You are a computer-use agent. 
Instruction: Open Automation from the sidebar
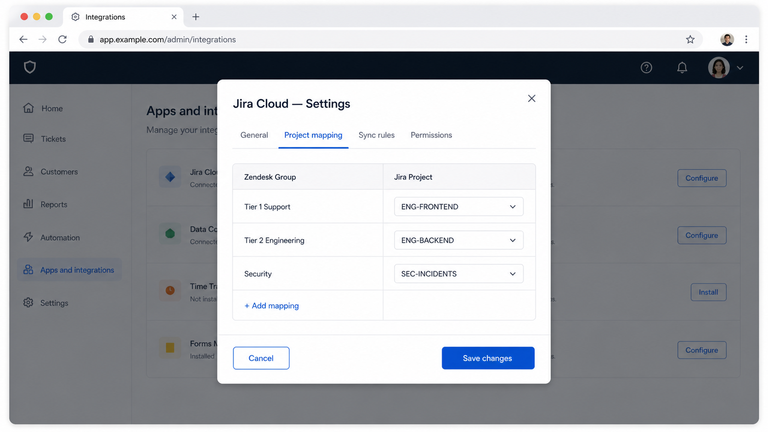pos(60,237)
